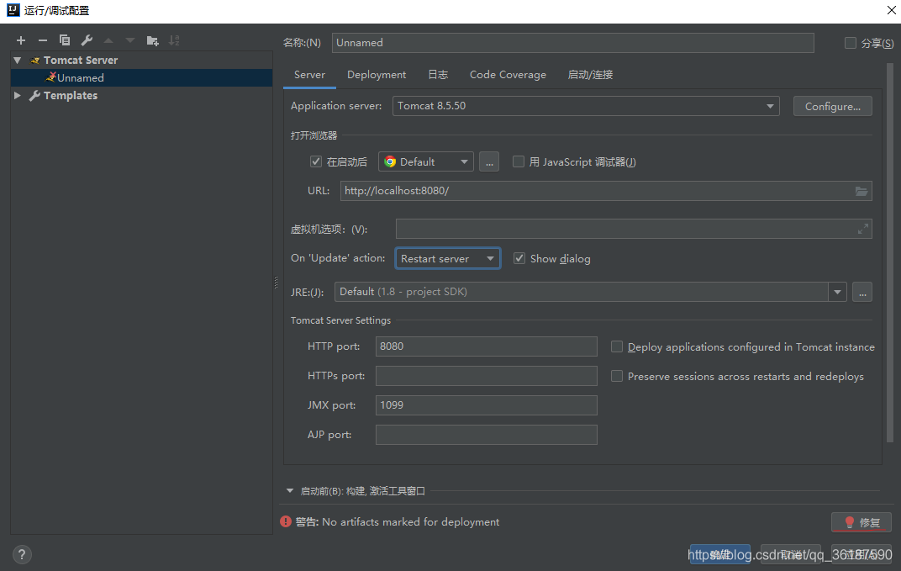
Task: Click the Configure... button
Action: 833,107
